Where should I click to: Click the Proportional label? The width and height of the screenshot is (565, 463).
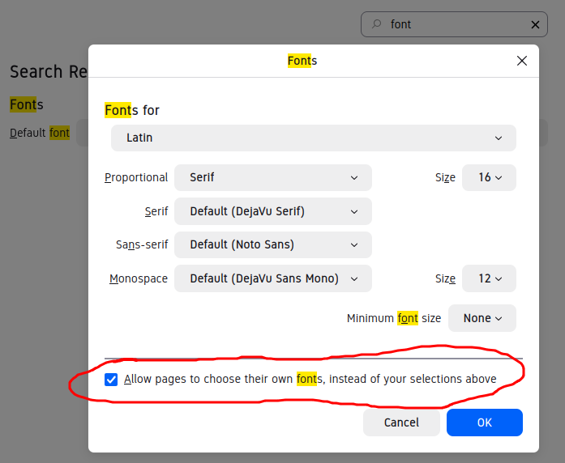pyautogui.click(x=136, y=177)
